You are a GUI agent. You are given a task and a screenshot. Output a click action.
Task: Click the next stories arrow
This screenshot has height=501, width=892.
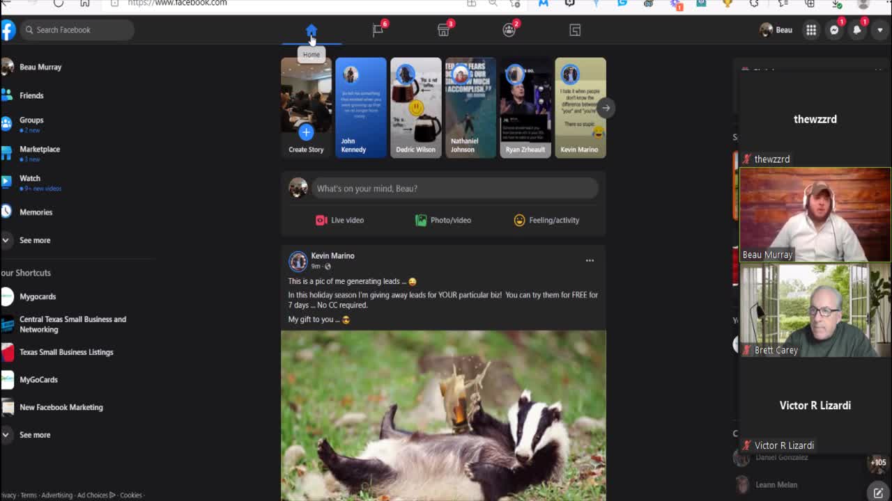point(606,108)
